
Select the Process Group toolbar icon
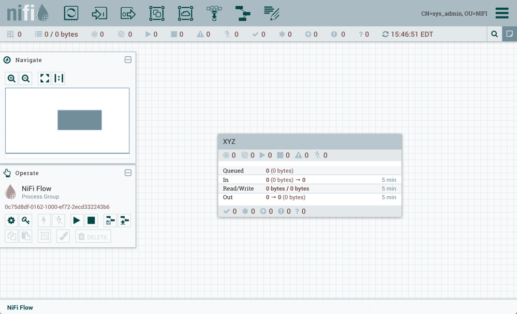157,13
